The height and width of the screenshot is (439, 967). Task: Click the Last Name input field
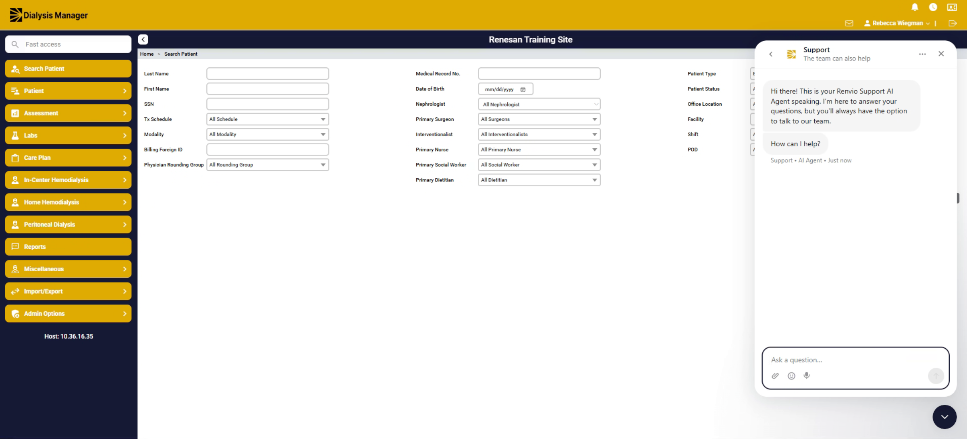(x=268, y=74)
